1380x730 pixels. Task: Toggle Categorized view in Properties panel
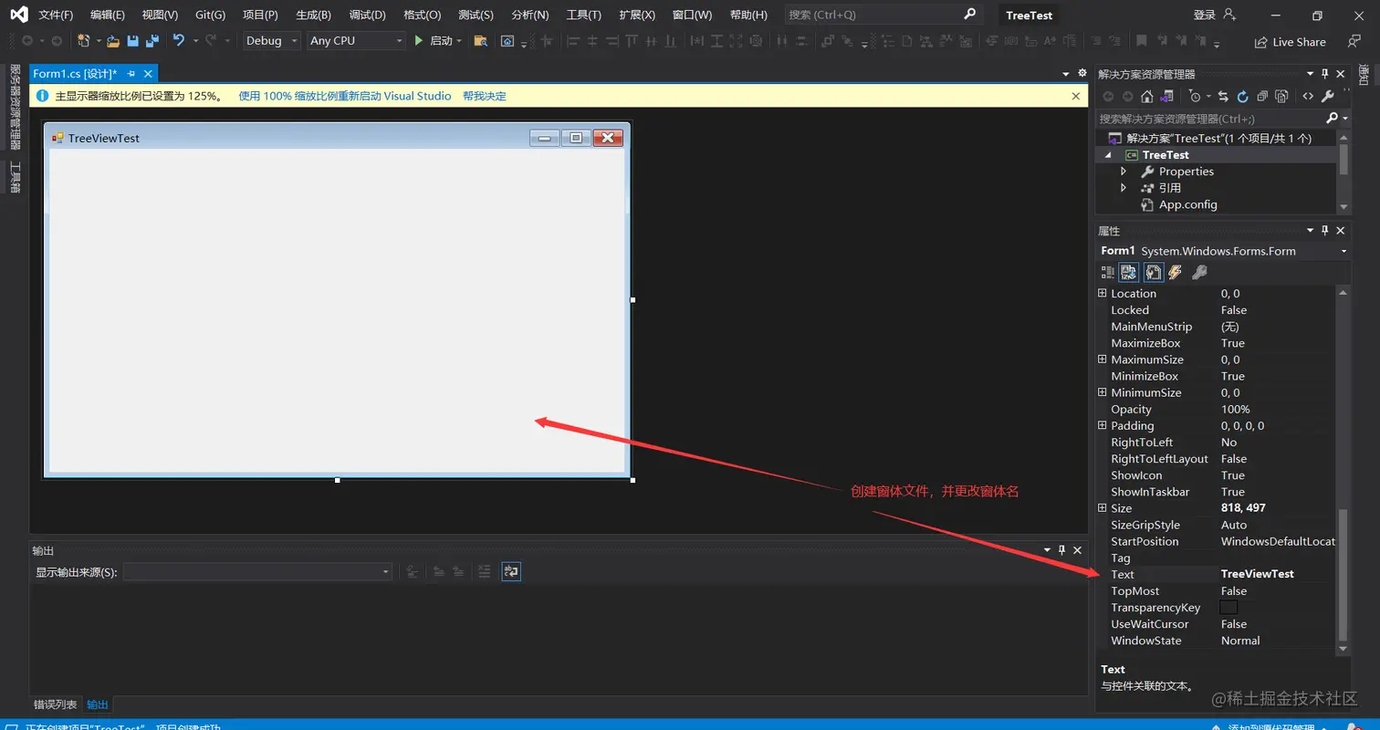point(1108,272)
